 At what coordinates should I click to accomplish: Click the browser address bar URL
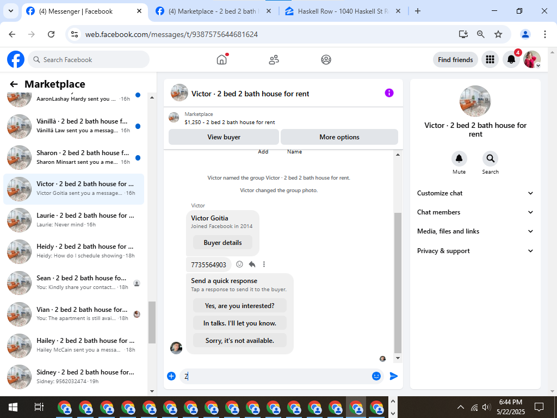(171, 34)
